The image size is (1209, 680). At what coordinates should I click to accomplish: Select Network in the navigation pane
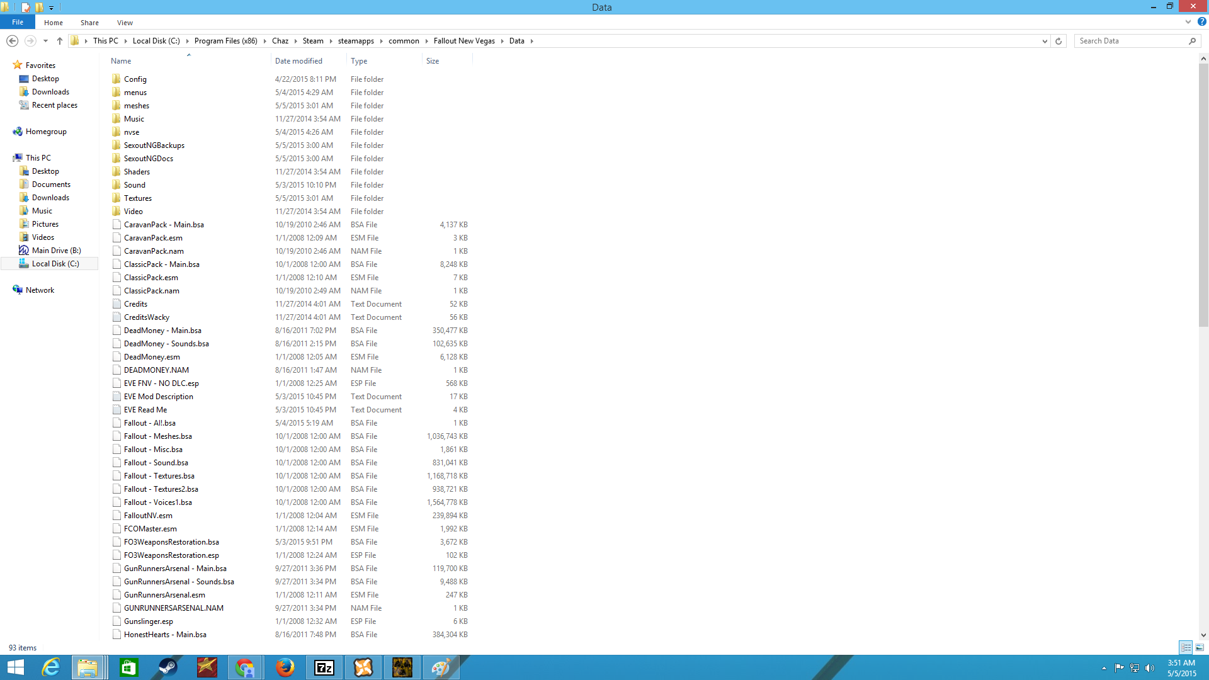40,290
